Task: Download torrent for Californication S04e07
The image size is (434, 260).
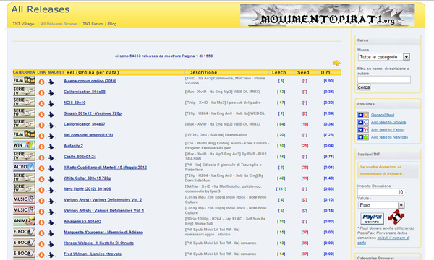Action: pyautogui.click(x=41, y=125)
